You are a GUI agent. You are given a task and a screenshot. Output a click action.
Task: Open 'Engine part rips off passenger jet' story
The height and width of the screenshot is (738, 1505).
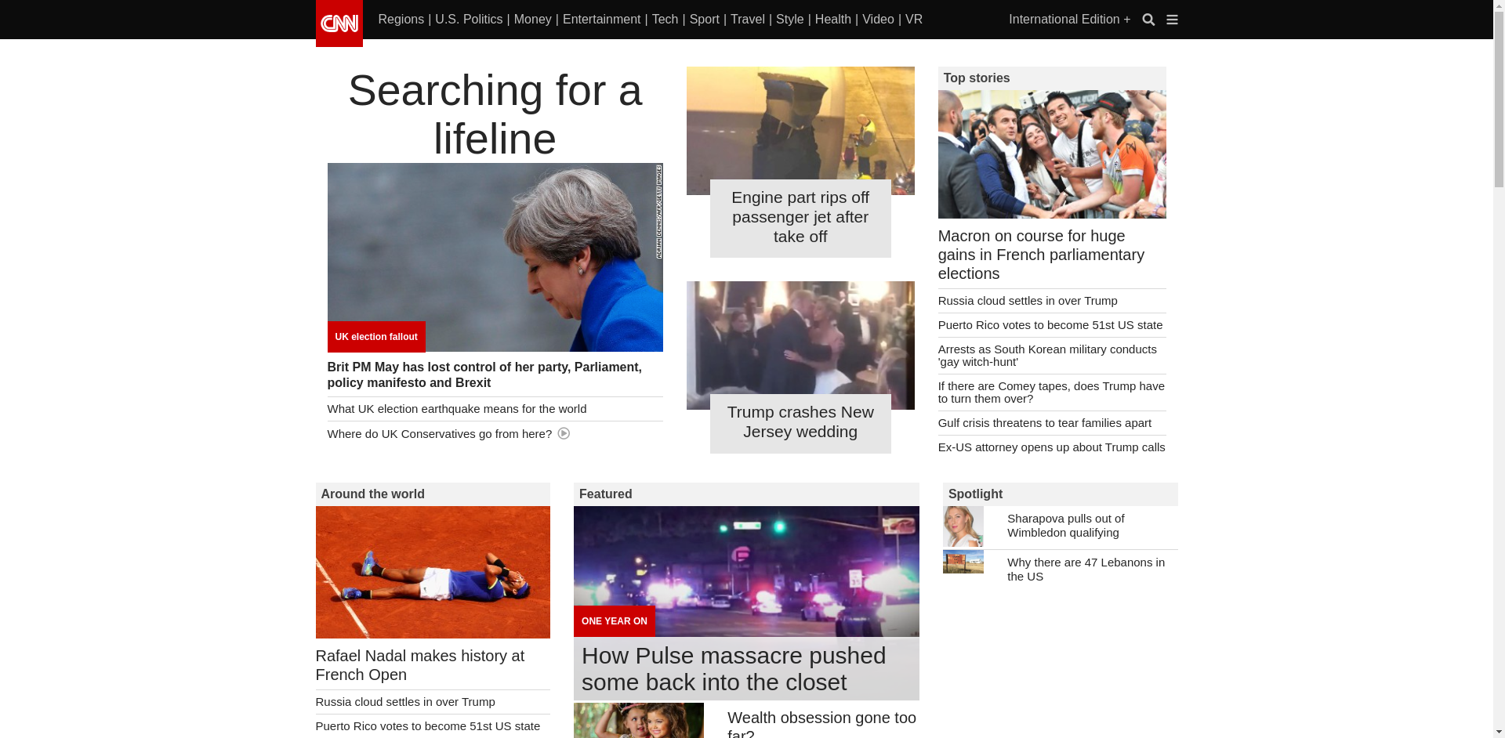tap(800, 217)
